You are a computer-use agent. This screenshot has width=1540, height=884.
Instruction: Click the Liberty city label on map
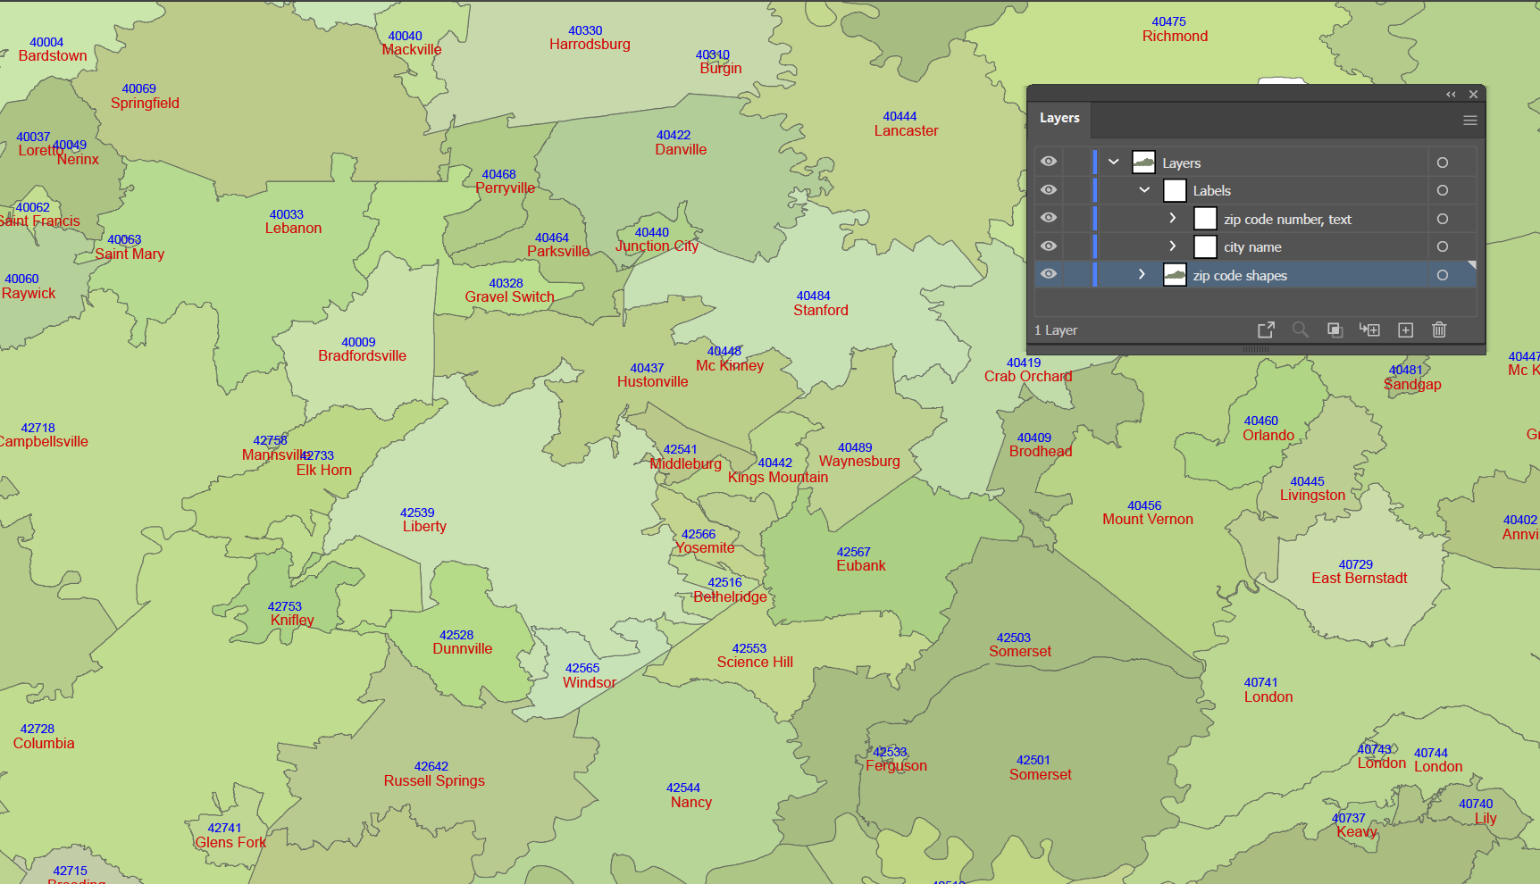pos(424,527)
